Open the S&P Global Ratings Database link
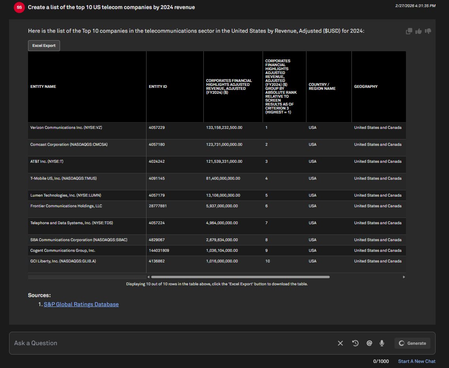 tap(81, 304)
